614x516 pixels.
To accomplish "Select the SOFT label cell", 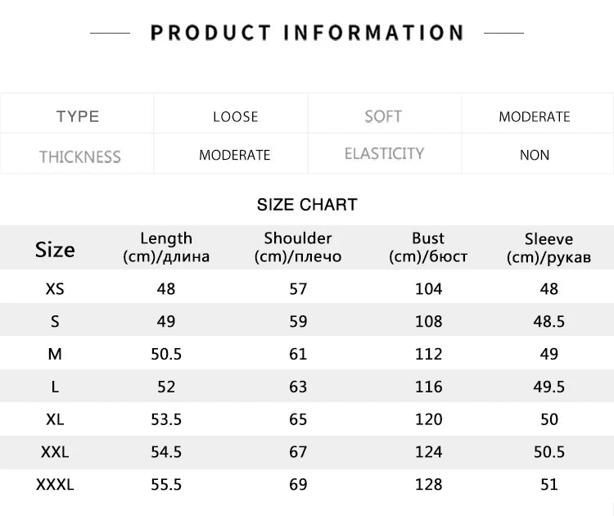I will point(383,116).
